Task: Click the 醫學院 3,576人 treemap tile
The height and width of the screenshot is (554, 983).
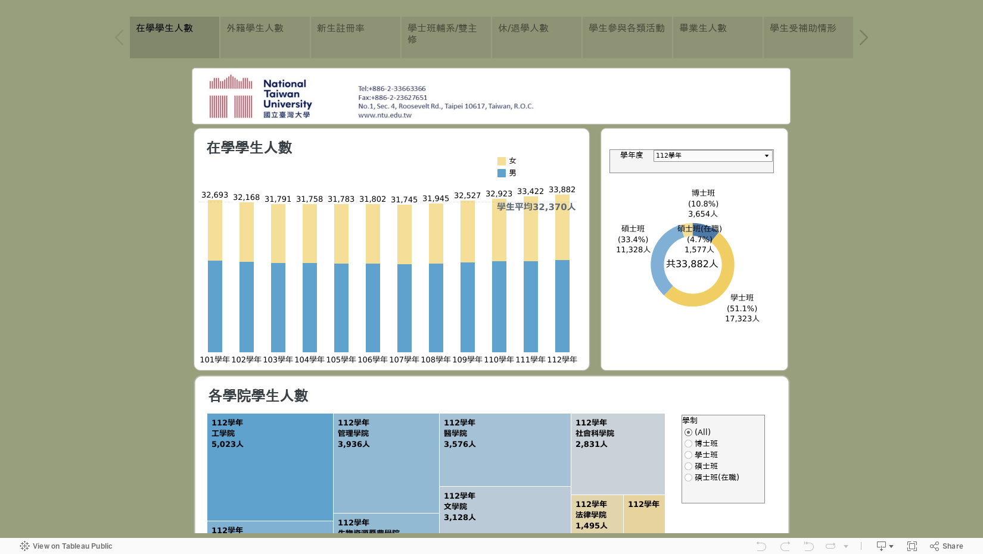Action: pyautogui.click(x=505, y=450)
